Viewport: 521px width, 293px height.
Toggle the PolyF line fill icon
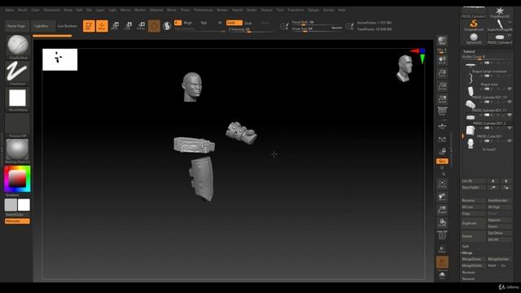click(x=442, y=235)
